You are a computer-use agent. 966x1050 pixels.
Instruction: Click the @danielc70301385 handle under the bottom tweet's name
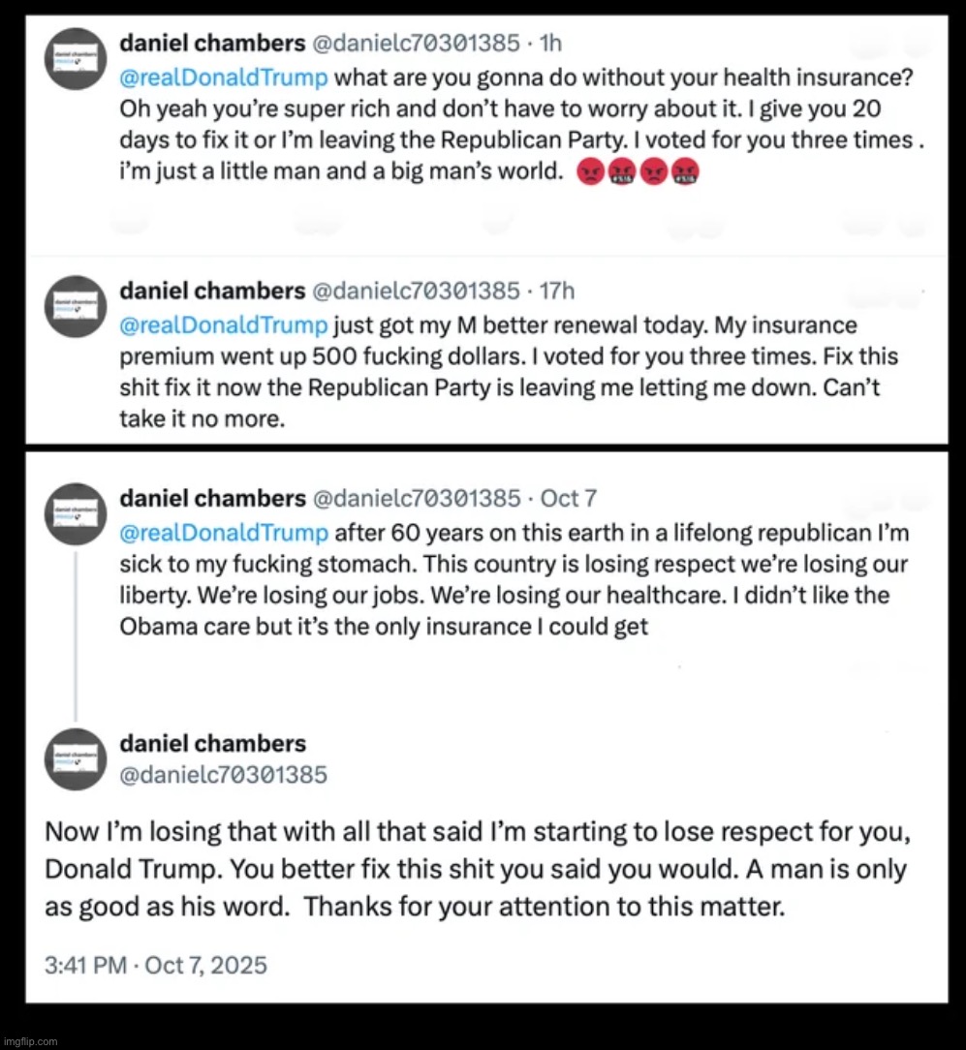(224, 774)
